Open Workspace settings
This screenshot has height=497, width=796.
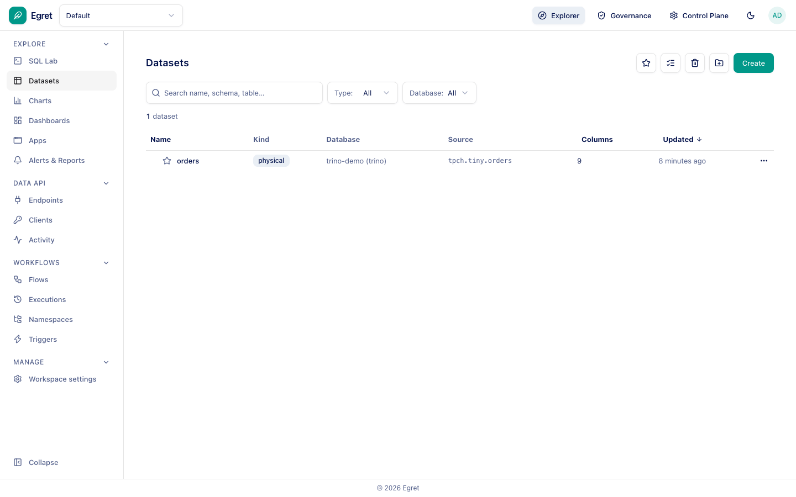coord(62,379)
